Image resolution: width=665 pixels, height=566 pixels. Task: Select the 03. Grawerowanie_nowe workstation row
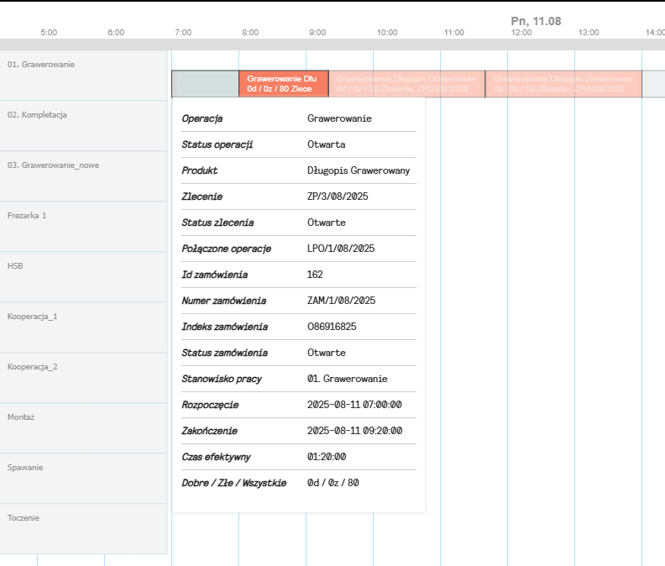click(84, 176)
